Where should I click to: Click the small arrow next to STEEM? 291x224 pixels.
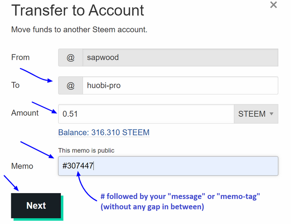coord(272,114)
